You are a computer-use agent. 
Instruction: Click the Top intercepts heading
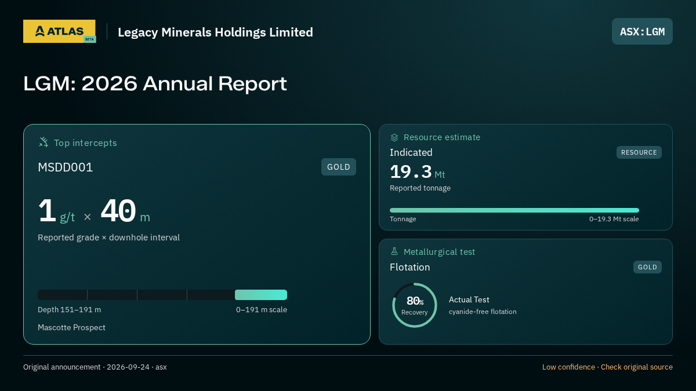[x=85, y=142]
